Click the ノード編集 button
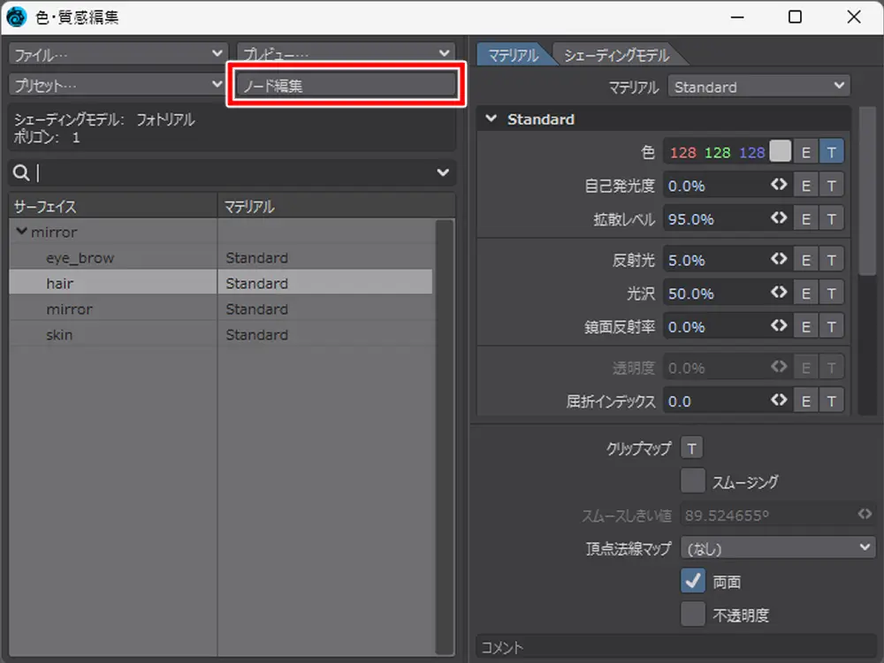 coord(347,85)
